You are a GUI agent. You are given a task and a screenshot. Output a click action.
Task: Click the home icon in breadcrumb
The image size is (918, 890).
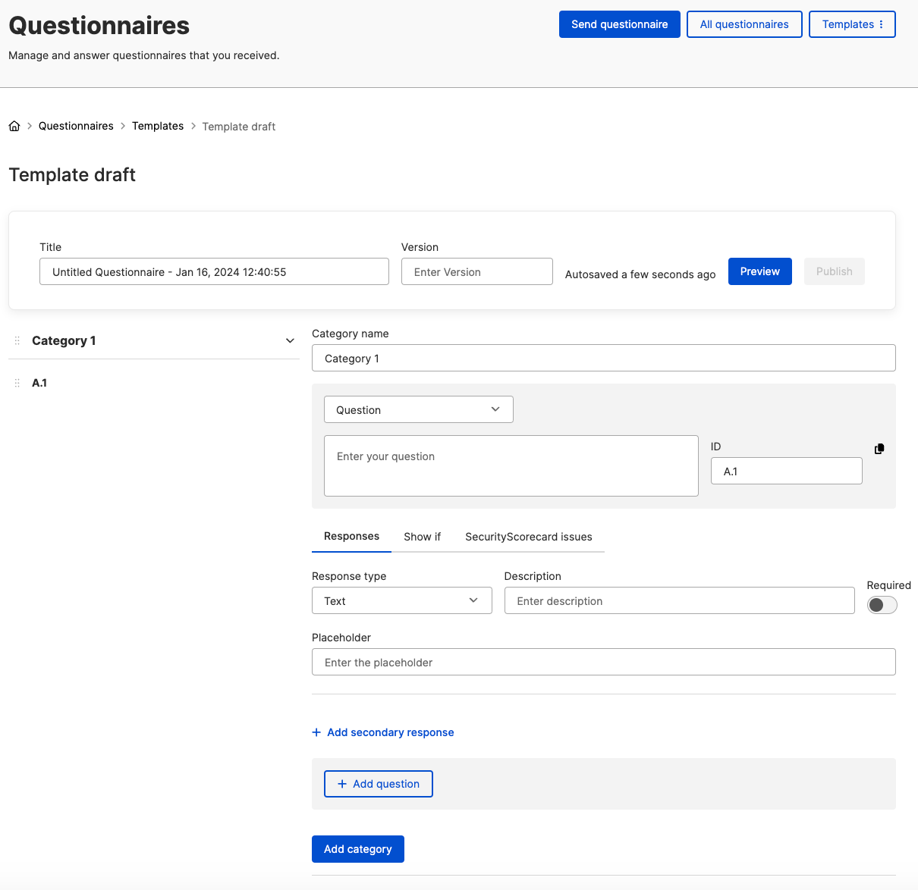[14, 126]
